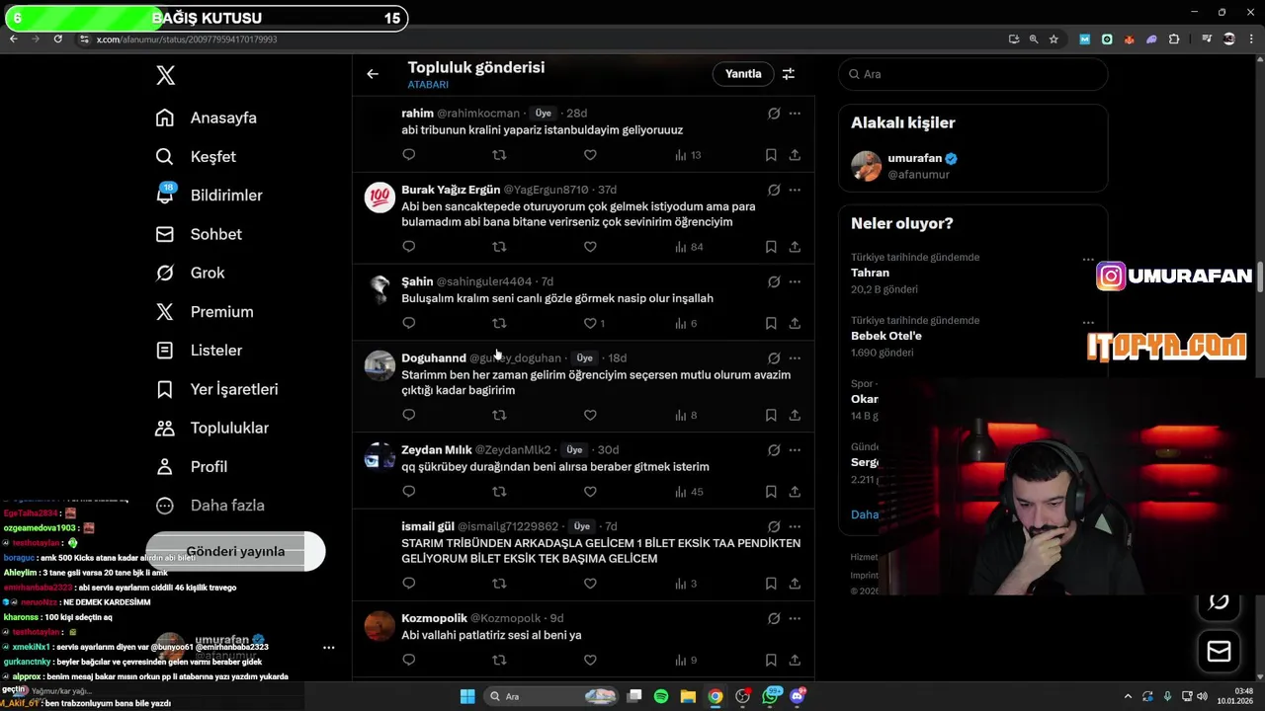The width and height of the screenshot is (1265, 711).
Task: Open Yer İşaretleri bookmarks
Action: (216, 389)
